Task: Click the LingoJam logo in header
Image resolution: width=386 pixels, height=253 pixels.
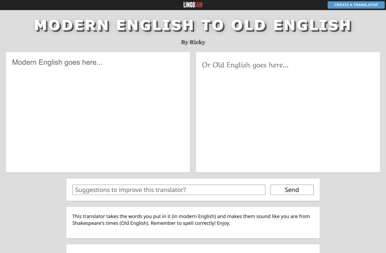Action: pyautogui.click(x=193, y=5)
